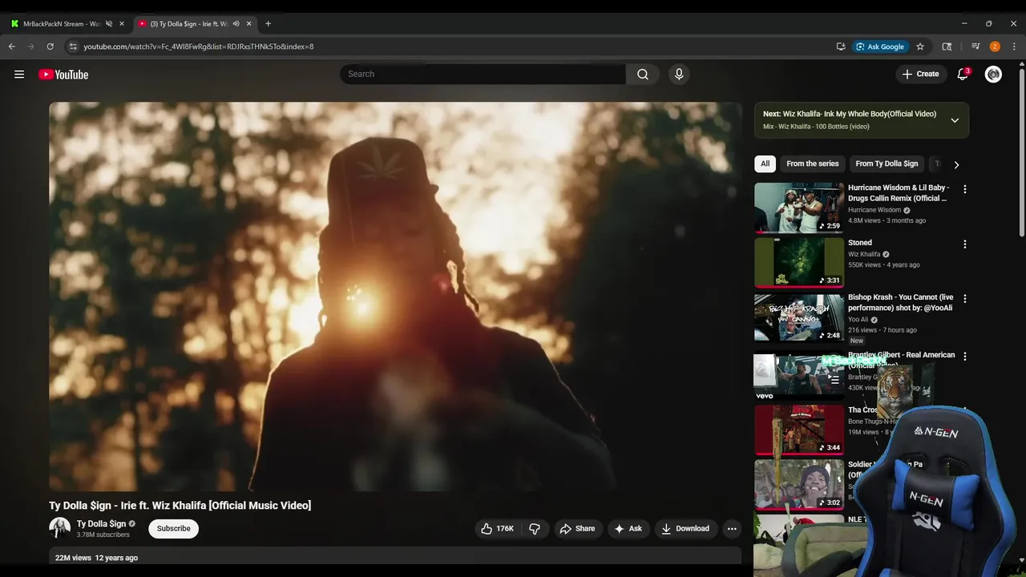This screenshot has width=1026, height=577.
Task: Open the 3:02 Soldier video thumbnail
Action: click(x=799, y=484)
